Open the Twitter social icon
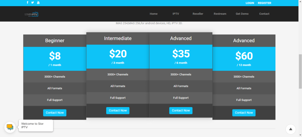This screenshot has width=302, height=137. 32,2
